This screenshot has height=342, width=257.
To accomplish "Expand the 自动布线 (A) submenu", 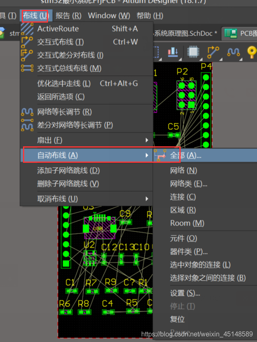I will pyautogui.click(x=87, y=155).
